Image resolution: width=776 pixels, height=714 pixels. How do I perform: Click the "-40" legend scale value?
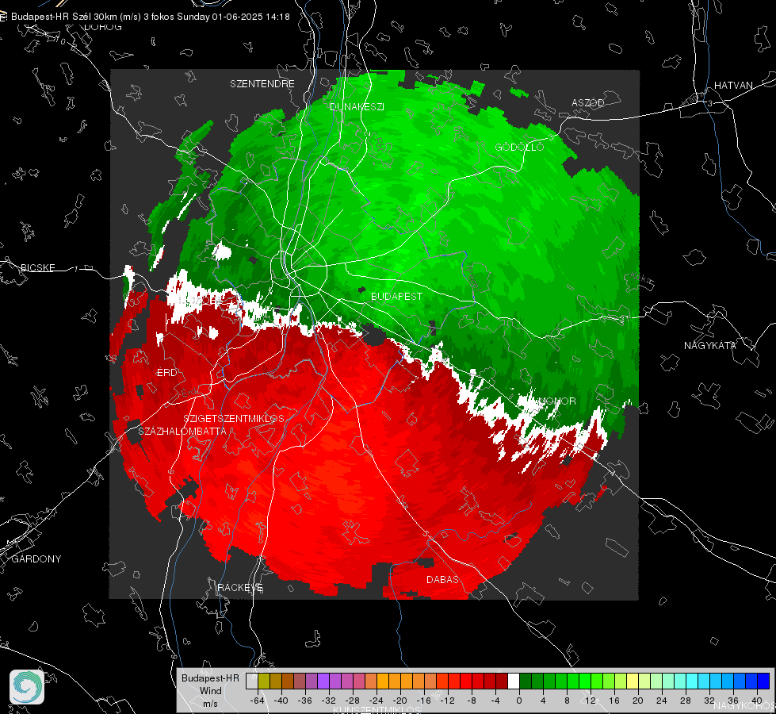[281, 701]
